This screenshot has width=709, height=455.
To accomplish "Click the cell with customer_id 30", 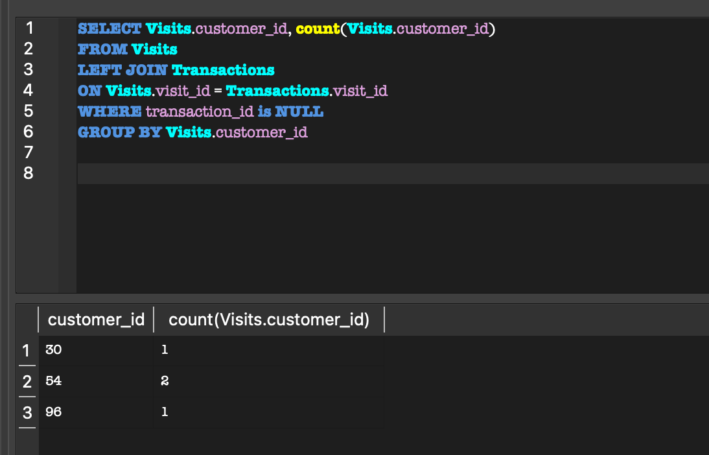I will [96, 350].
